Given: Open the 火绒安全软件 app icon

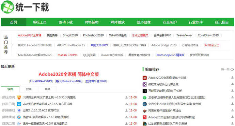Looking at the screenshot, I should click(19, 97).
